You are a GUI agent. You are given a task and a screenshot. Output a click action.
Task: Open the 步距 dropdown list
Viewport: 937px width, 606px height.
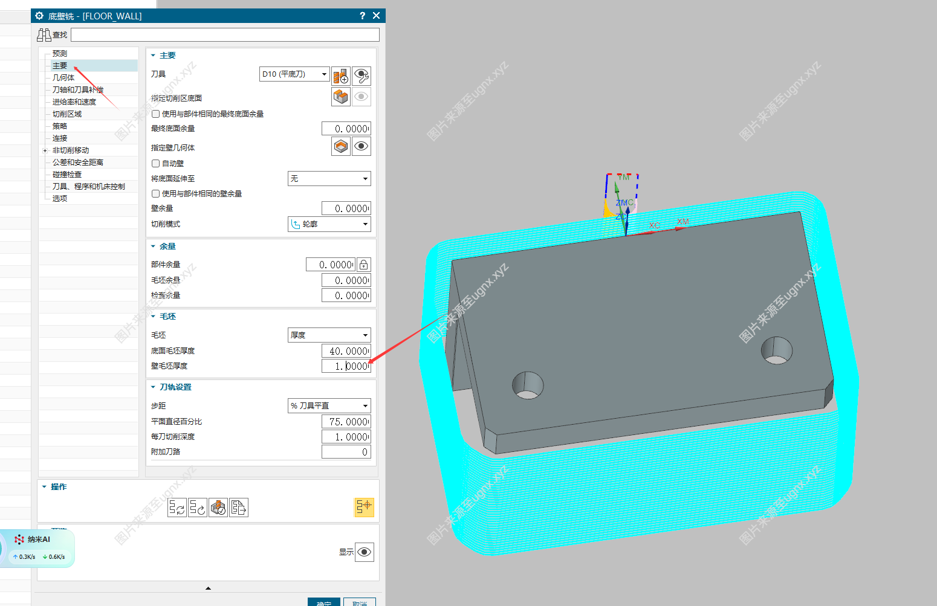(x=329, y=406)
